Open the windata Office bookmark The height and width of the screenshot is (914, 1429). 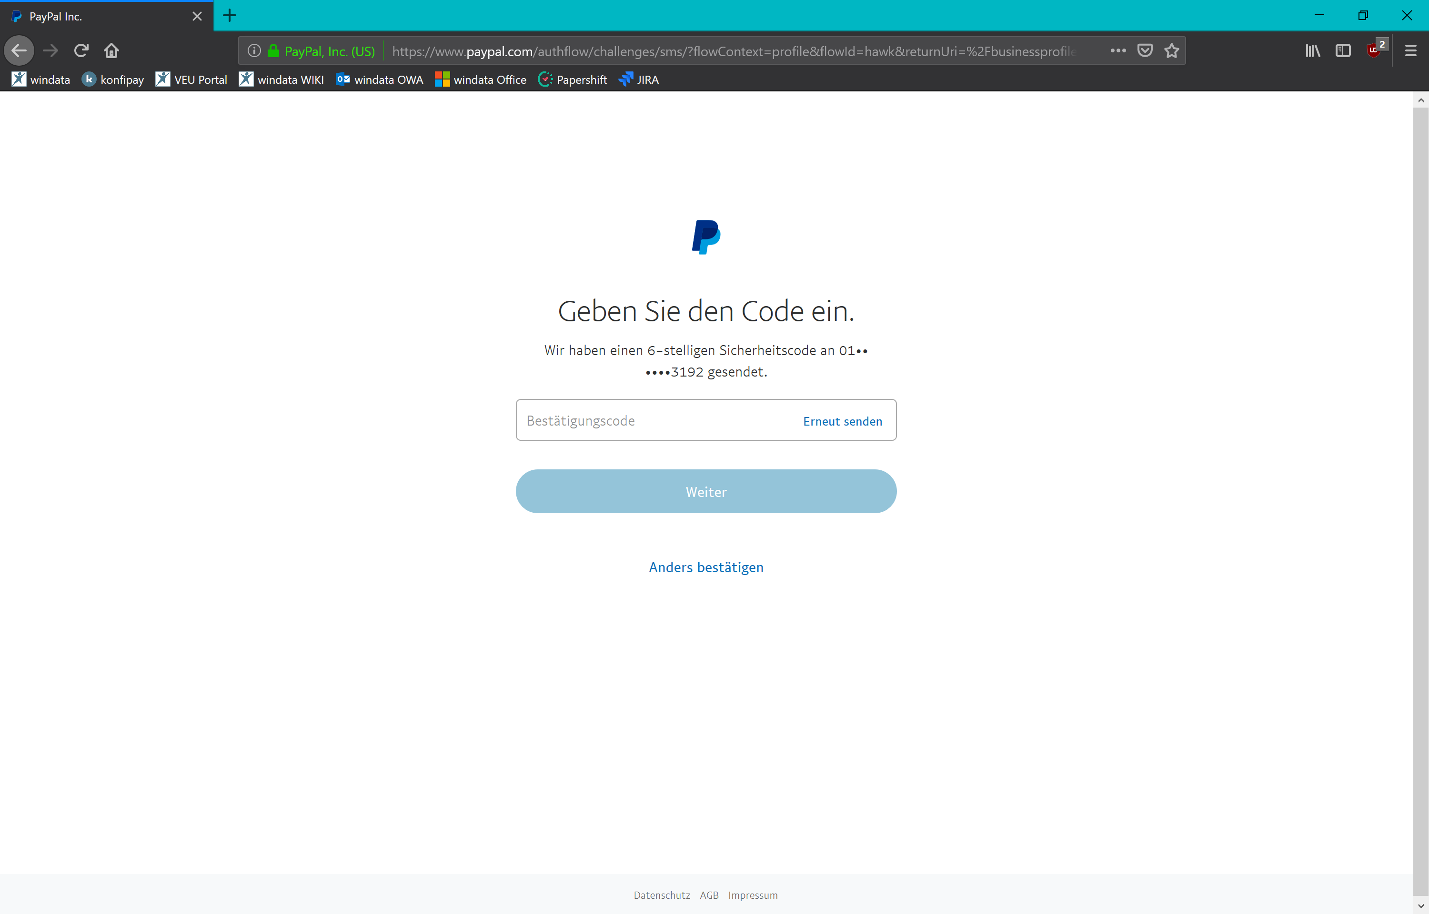480,79
